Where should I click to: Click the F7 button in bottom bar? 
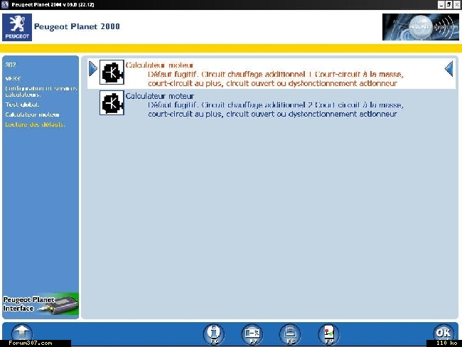pyautogui.click(x=252, y=334)
